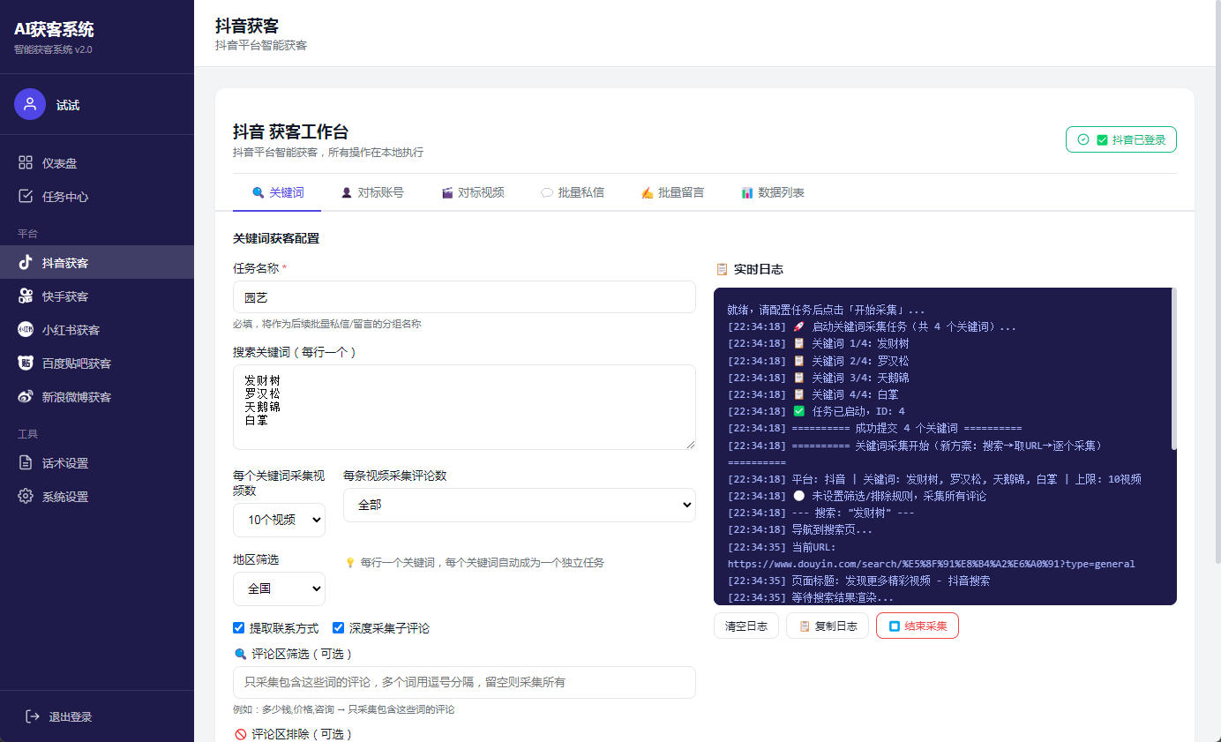Click the 评论区筛选 keyword input field
Screen dimensions: 1221x742
point(464,682)
